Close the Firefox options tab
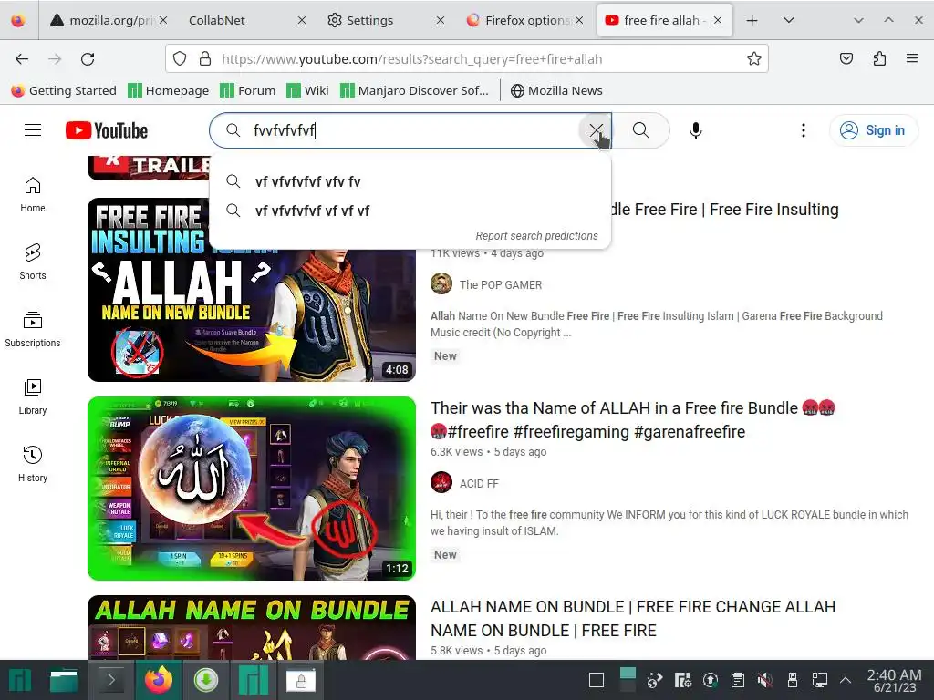The image size is (934, 700). point(578,20)
